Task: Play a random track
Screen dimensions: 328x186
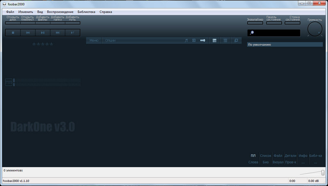Action: [x=73, y=33]
